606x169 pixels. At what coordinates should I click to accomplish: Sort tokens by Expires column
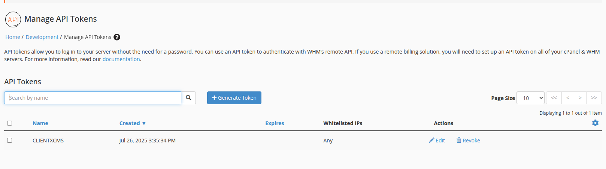(x=275, y=123)
